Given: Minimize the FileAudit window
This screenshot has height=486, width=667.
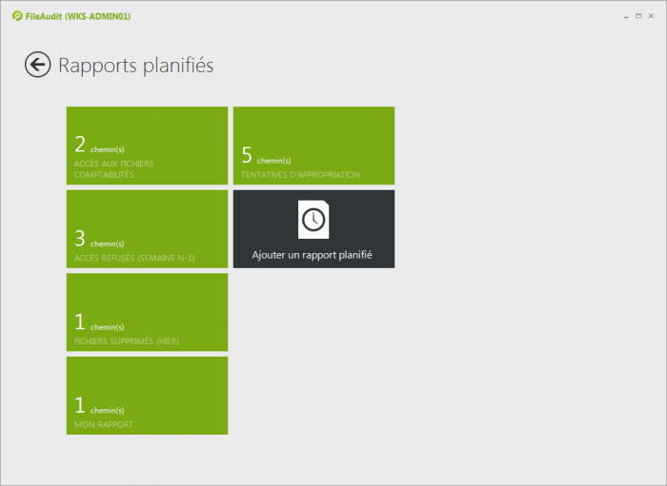Looking at the screenshot, I should tap(624, 15).
